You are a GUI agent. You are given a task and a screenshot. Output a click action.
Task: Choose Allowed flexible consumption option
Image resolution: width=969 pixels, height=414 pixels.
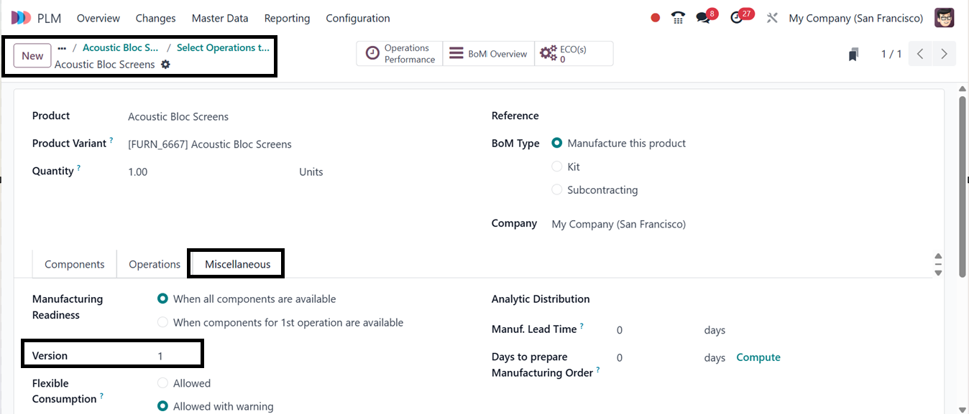pyautogui.click(x=163, y=383)
